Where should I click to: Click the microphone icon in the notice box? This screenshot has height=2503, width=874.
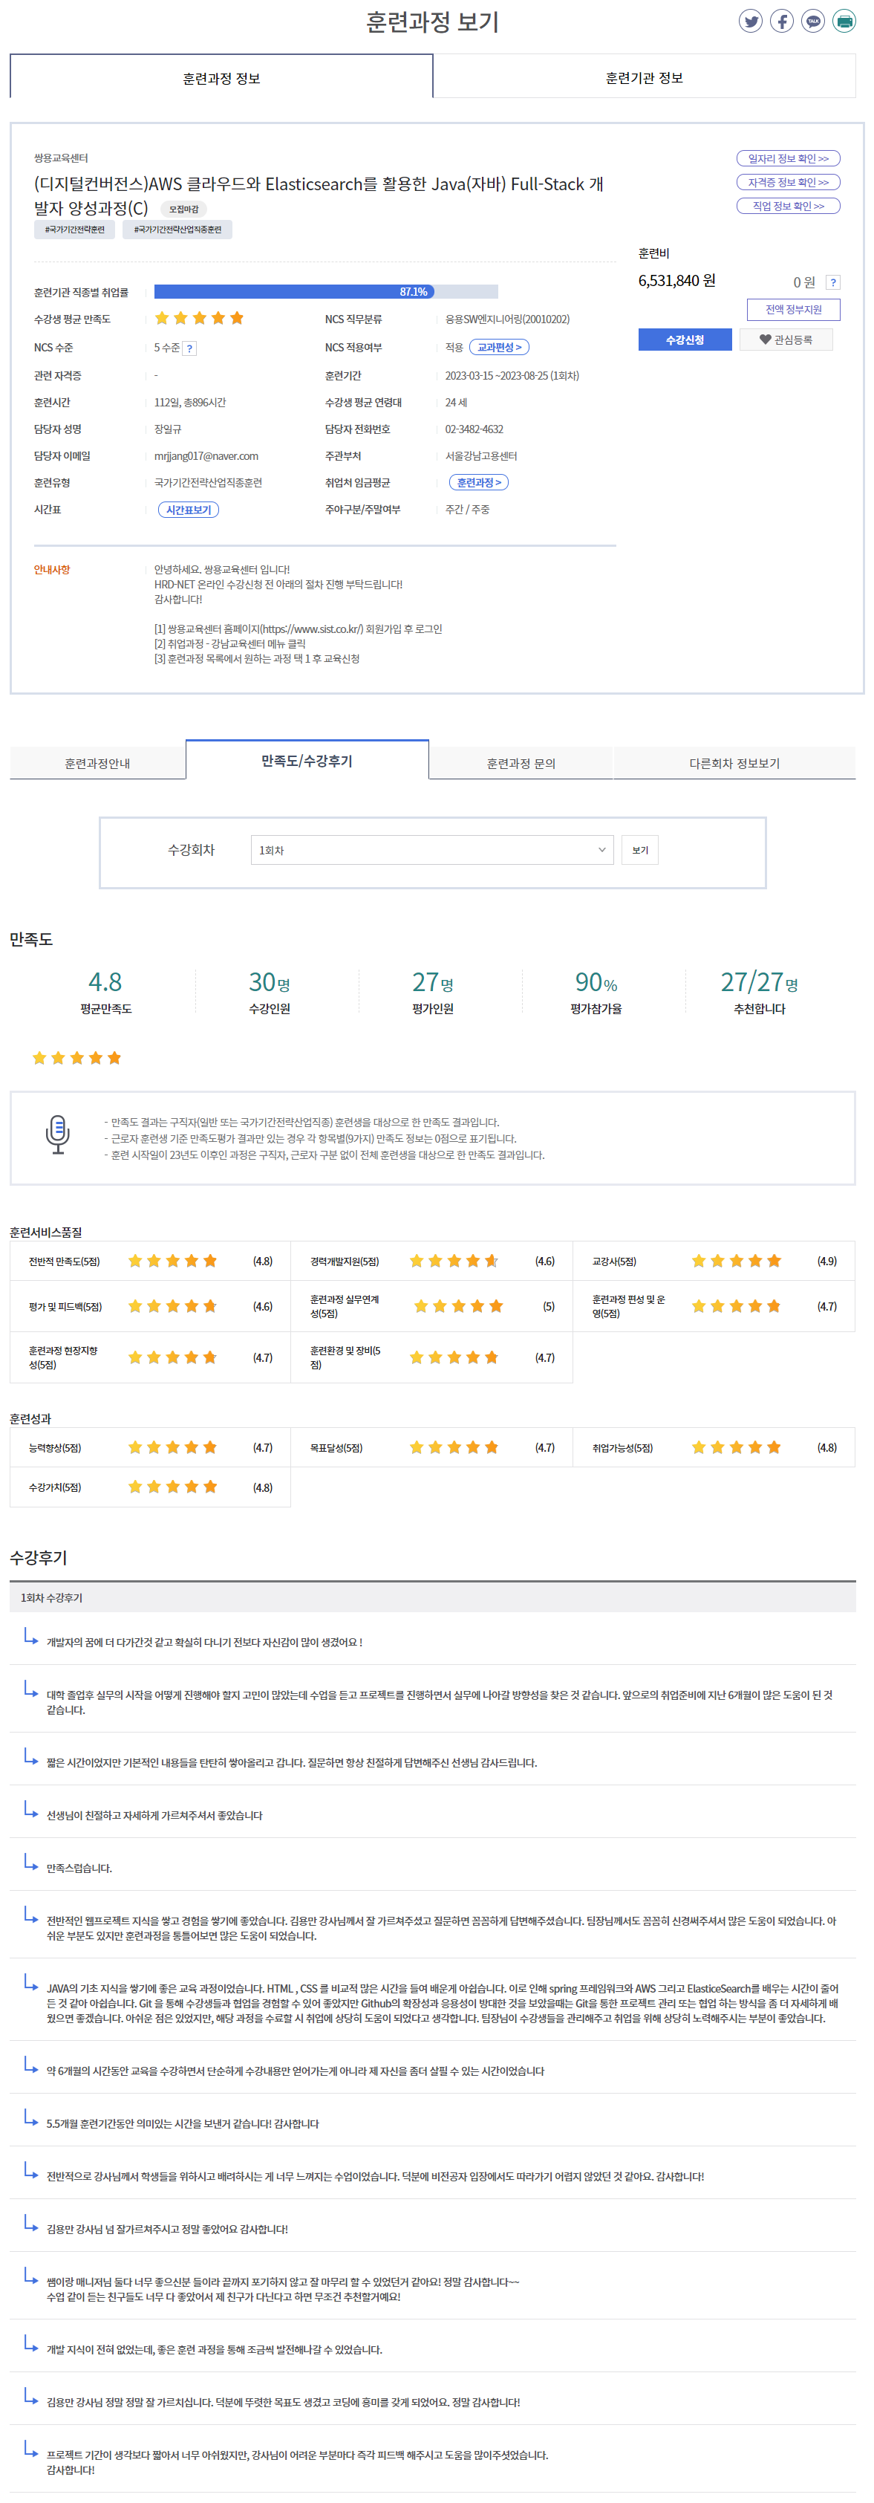pos(58,1135)
